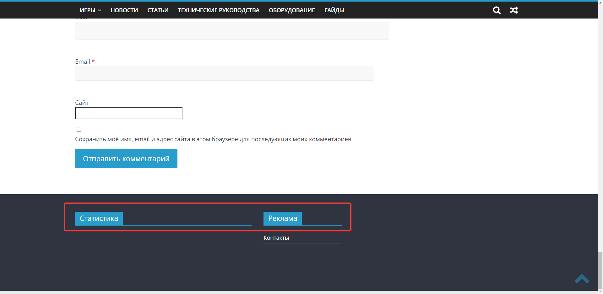Open the НОВОСТИ menu item
This screenshot has height=294, width=603.
[124, 10]
